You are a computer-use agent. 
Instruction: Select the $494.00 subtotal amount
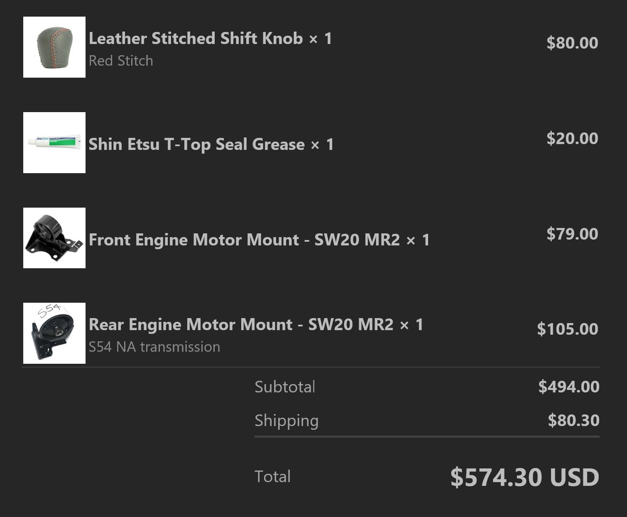569,387
